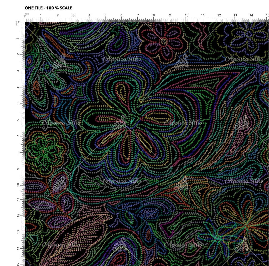Click the top-left swan watermark logo
Image resolution: width=269 pixels, height=266 pixels.
(60, 62)
